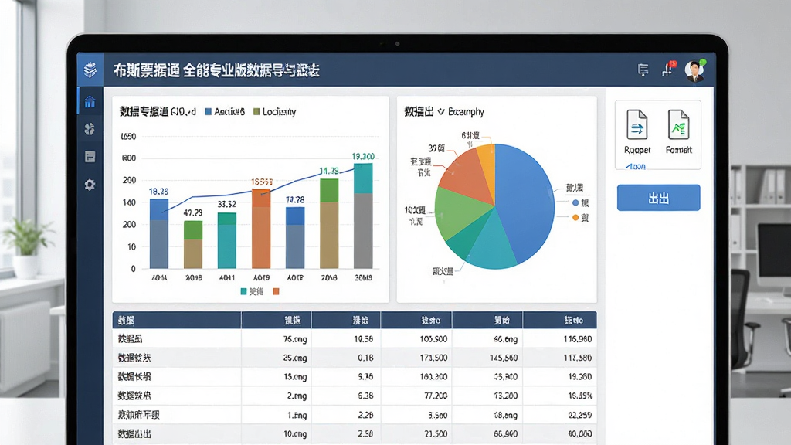This screenshot has width=791, height=445.
Task: Select the orange dot in the pie legend
Action: (575, 217)
